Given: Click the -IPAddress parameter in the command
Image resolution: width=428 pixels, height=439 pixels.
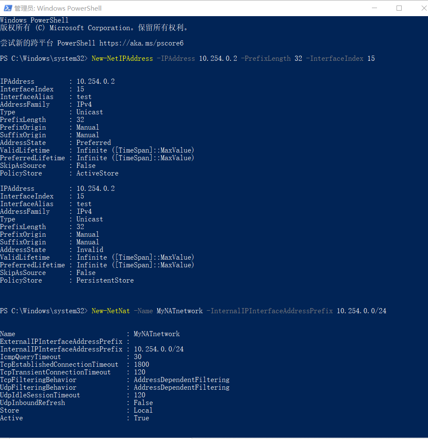Looking at the screenshot, I should (176, 58).
